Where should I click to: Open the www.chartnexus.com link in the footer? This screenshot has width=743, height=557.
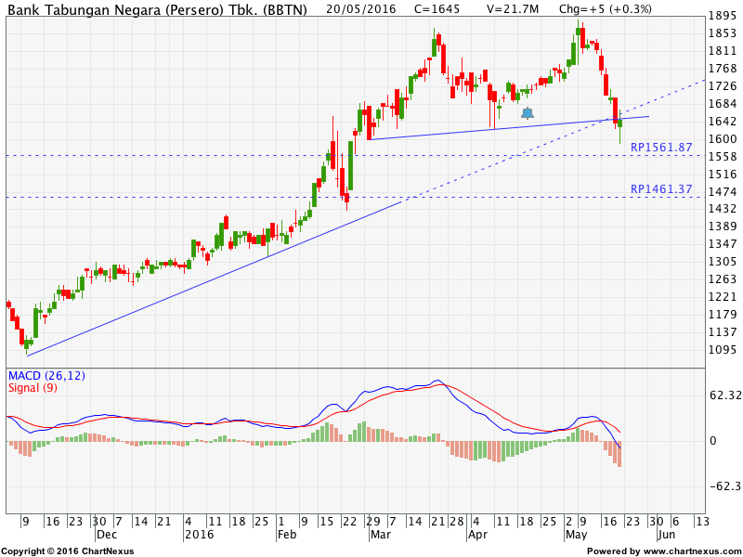pyautogui.click(x=694, y=551)
